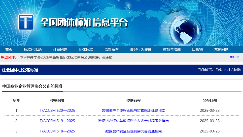This screenshot has width=243, height=137.
Task: Open 良好行为评价 menu item
Action: (x=141, y=49)
